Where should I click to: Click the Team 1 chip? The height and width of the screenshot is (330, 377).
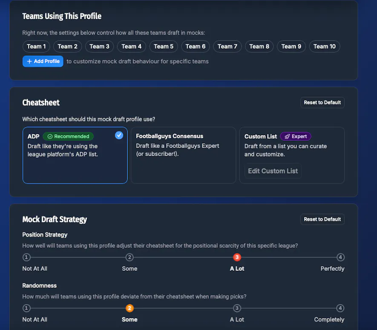(36, 46)
